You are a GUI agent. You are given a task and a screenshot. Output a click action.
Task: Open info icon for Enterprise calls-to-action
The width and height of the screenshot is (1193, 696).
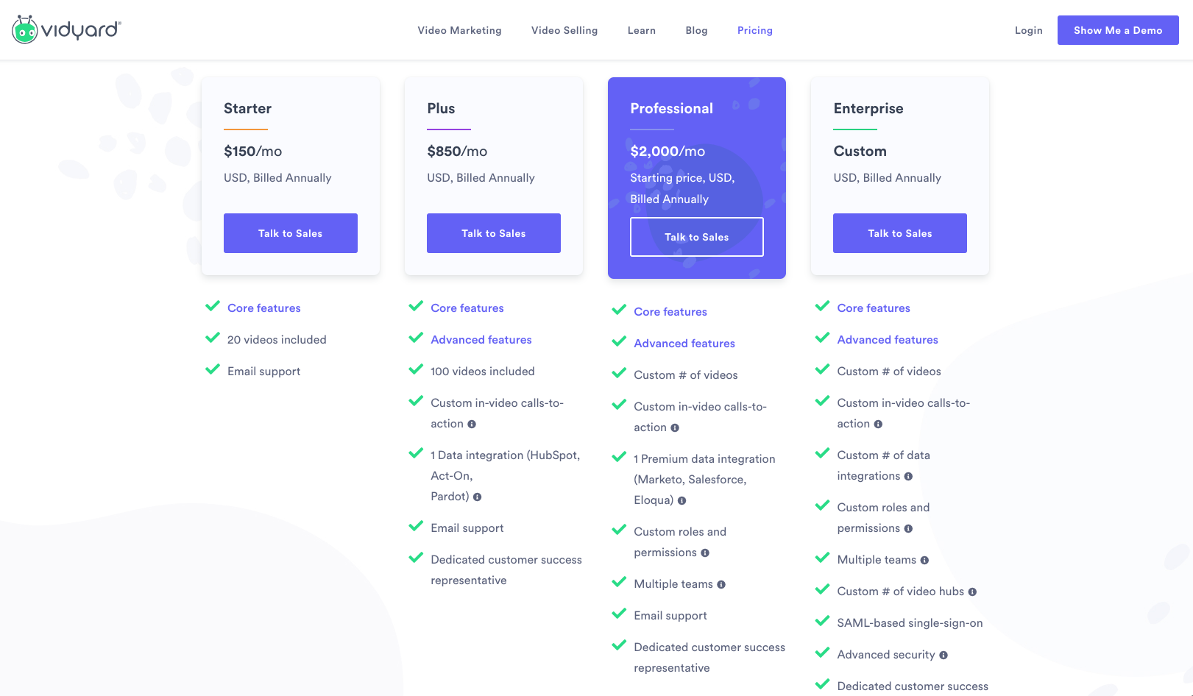coord(878,425)
